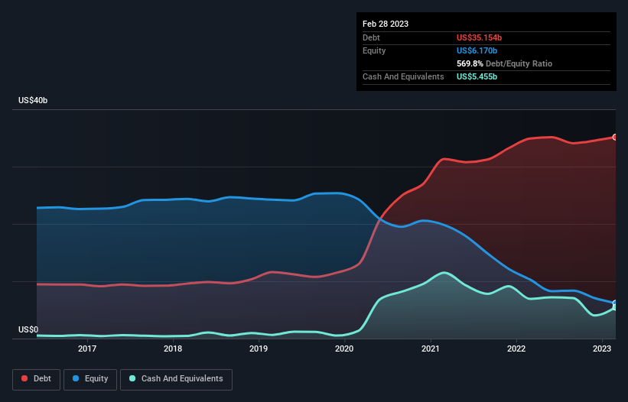Toggle the Debt series in the legend
This screenshot has height=402, width=628.
point(37,379)
